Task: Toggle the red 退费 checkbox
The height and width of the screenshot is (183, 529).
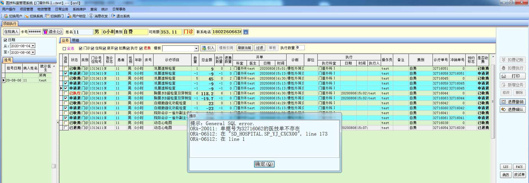Action: tap(141, 48)
